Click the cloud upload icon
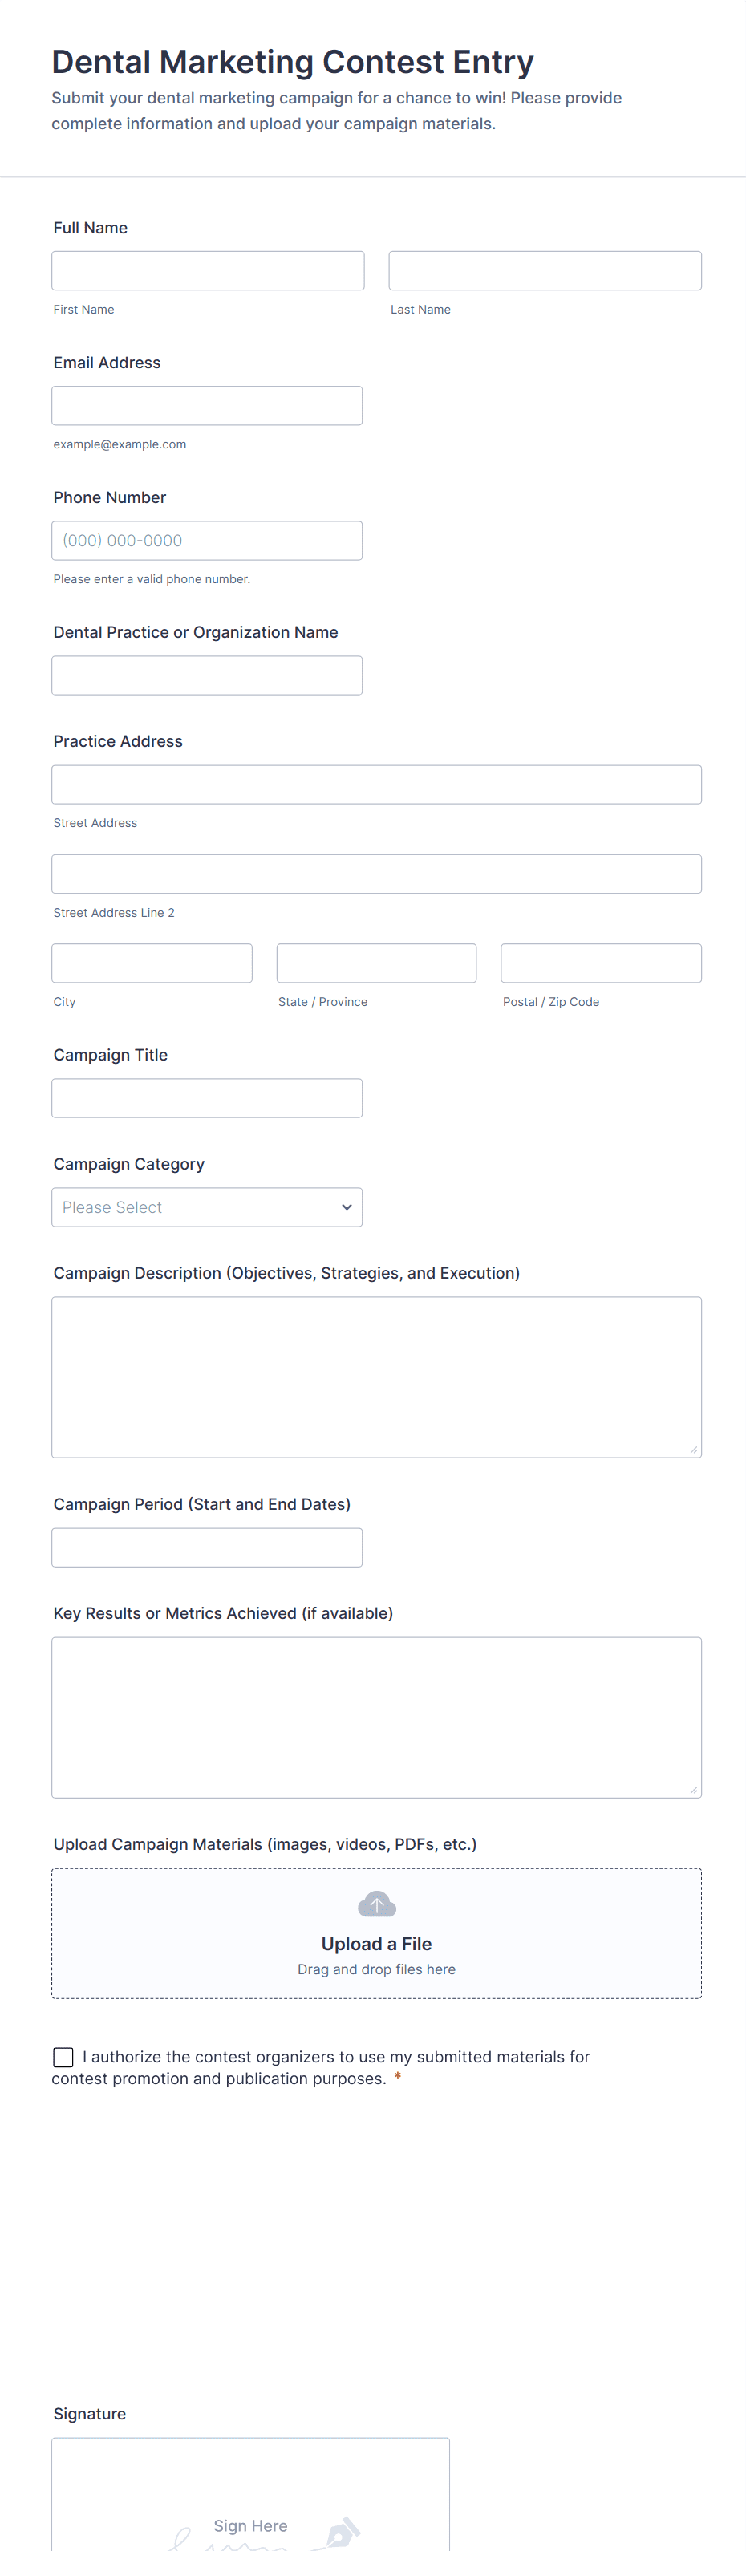The width and height of the screenshot is (746, 2551). 376,1904
